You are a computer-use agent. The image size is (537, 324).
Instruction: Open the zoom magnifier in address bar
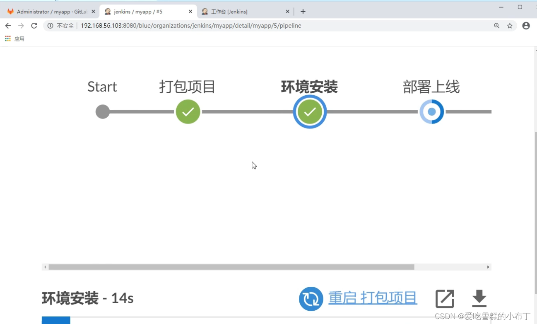[x=497, y=26]
